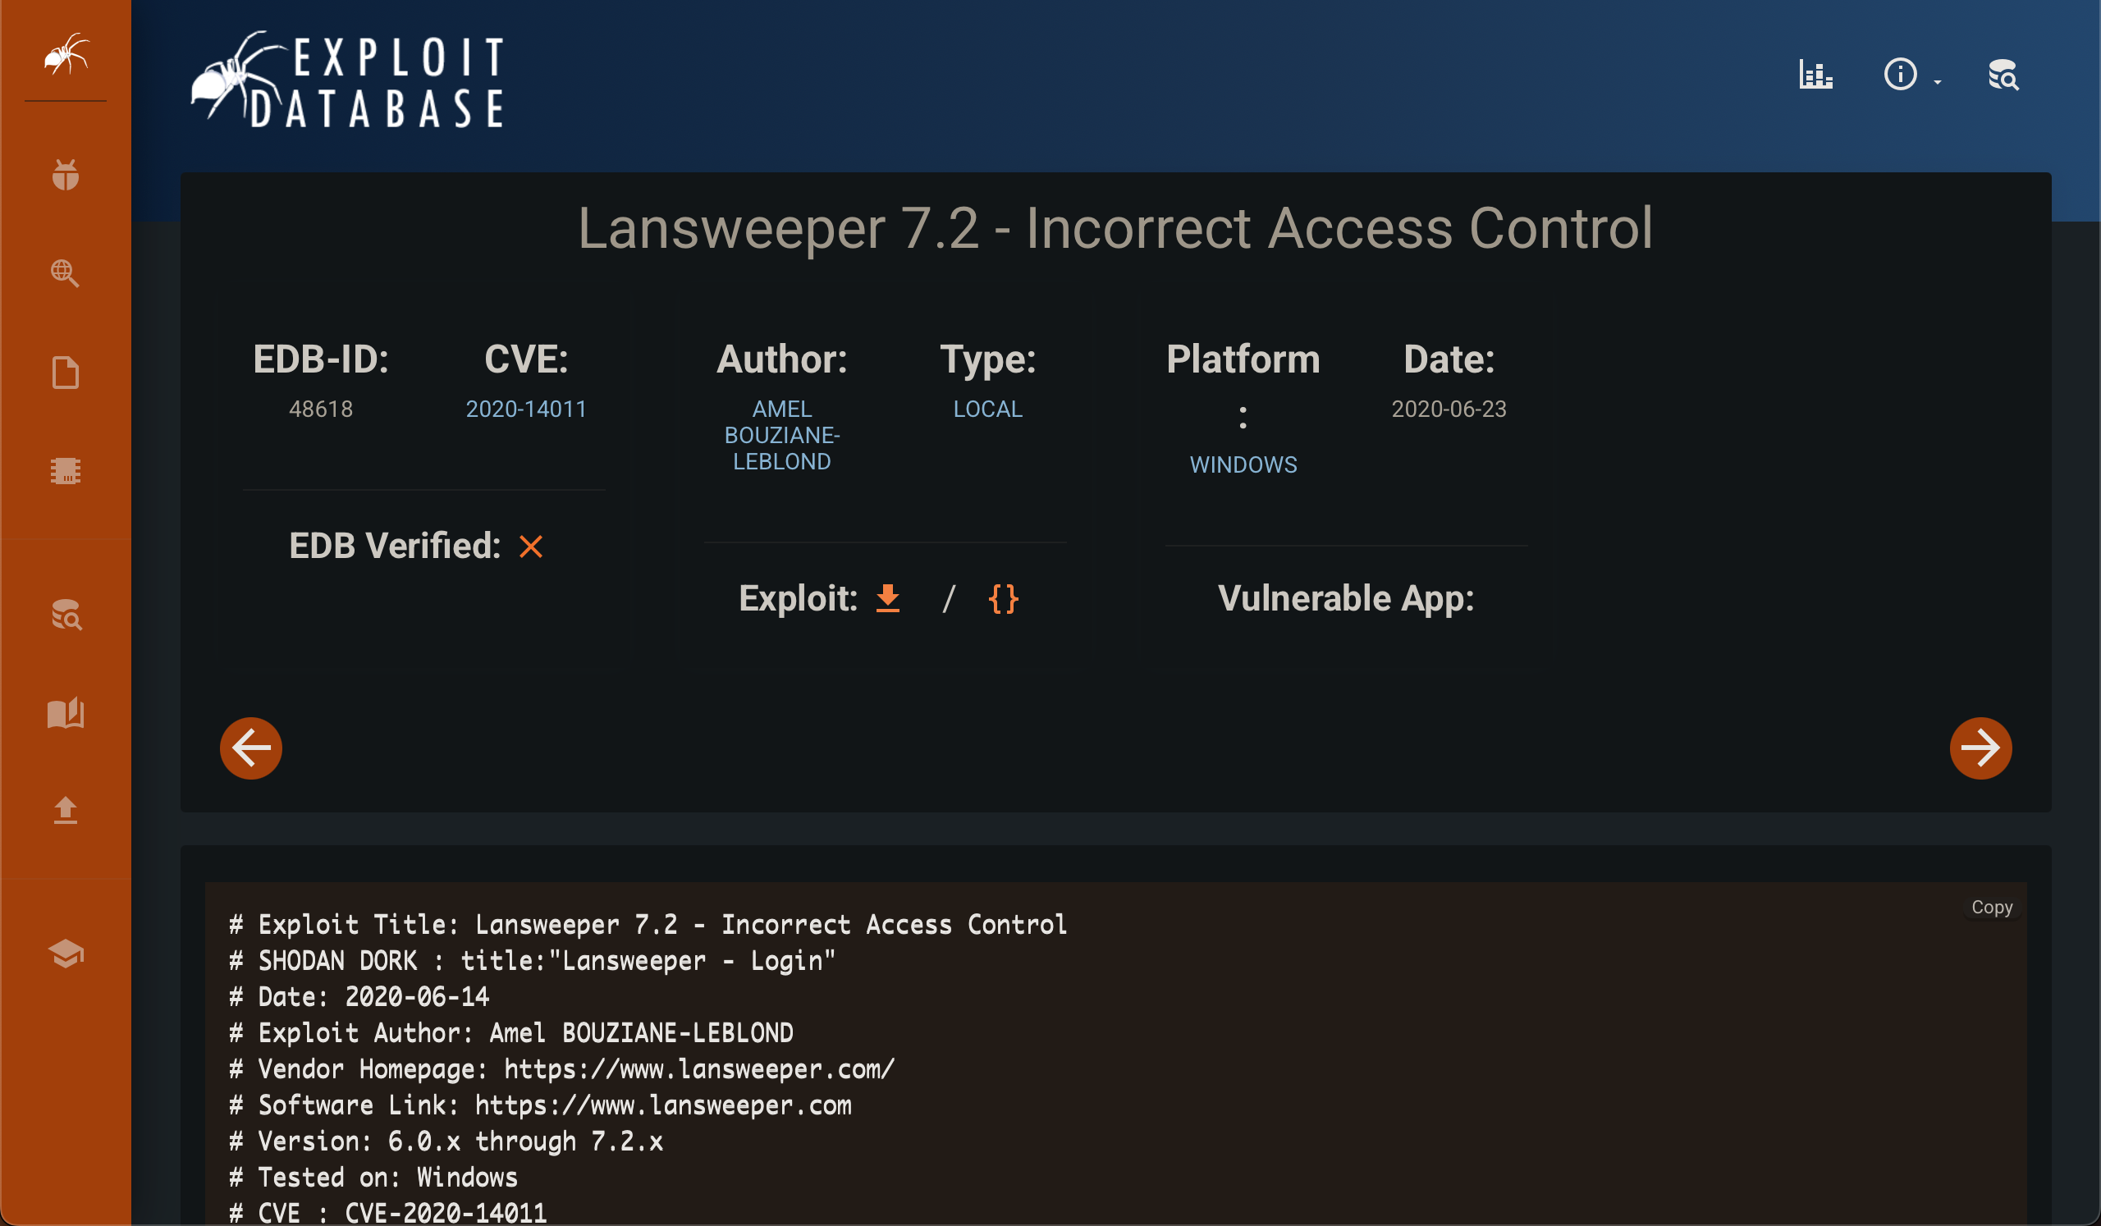Open Online Training graduation cap icon
Screen dimensions: 2101x1226
[65, 954]
